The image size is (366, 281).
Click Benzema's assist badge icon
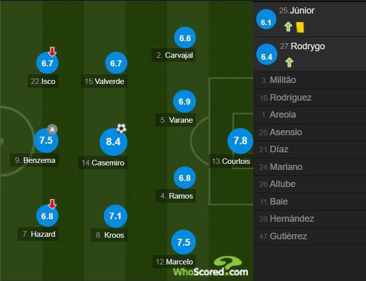pyautogui.click(x=53, y=129)
